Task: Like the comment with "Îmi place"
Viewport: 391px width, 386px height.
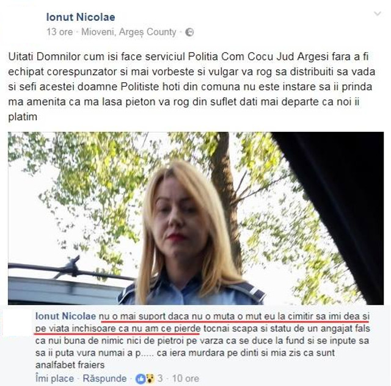Action: point(54,379)
